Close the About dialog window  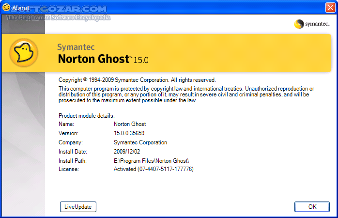click(330, 8)
